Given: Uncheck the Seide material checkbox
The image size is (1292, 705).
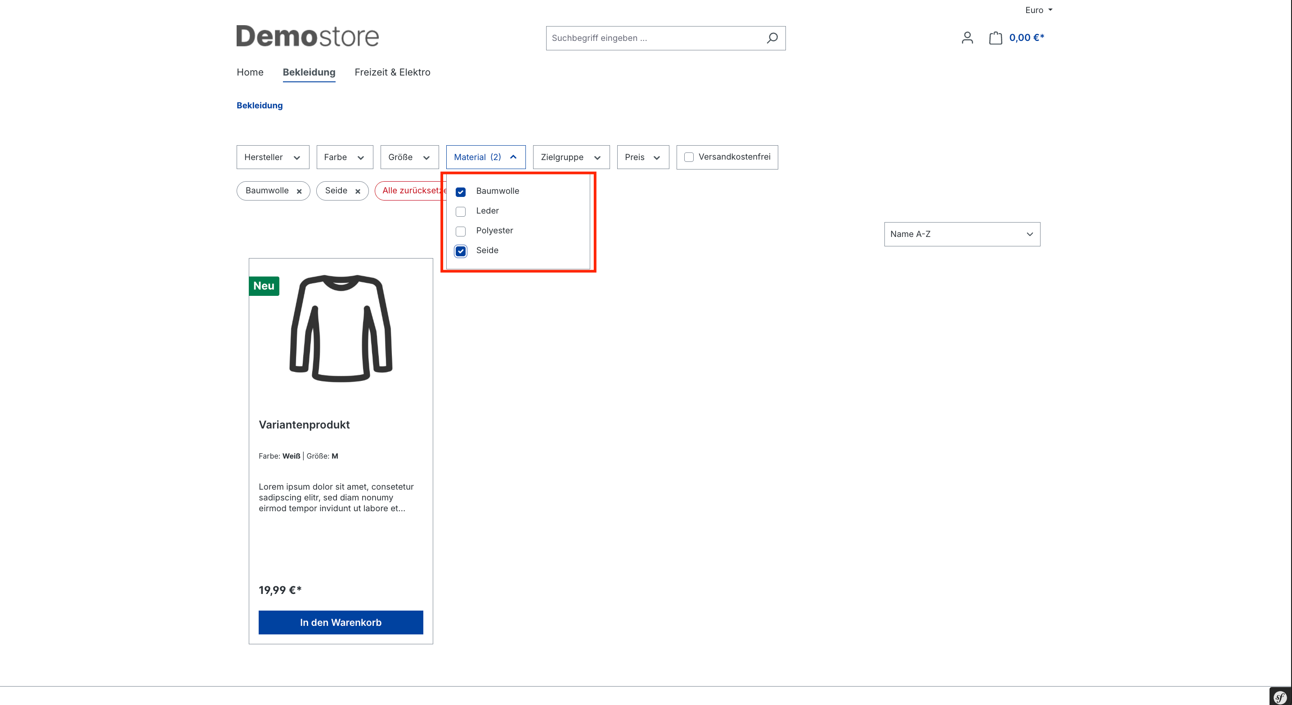Looking at the screenshot, I should pos(460,251).
